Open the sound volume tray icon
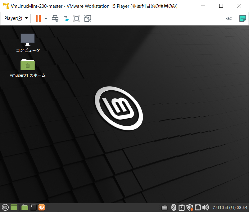The width and height of the screenshot is (249, 212). coord(206,207)
